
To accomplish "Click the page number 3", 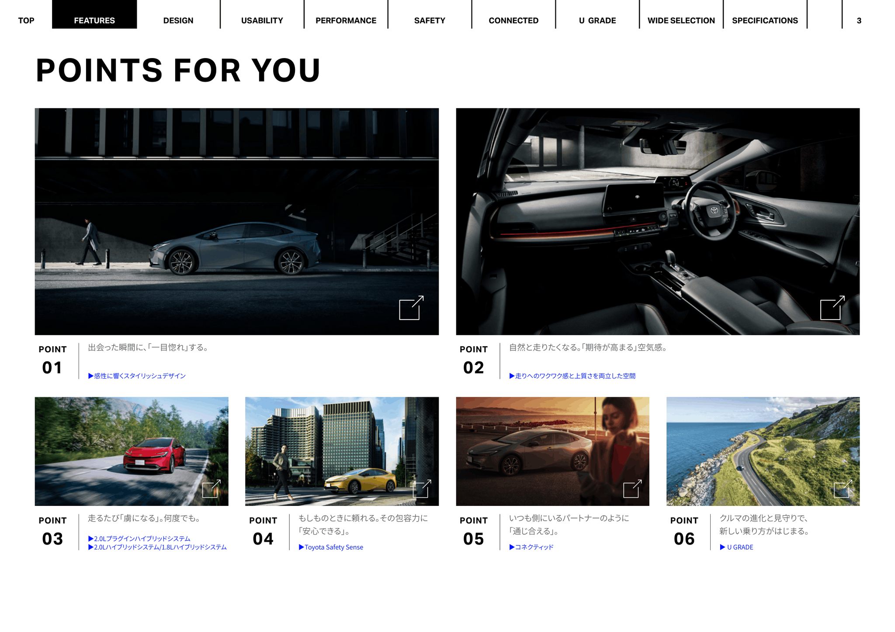I will tap(859, 21).
